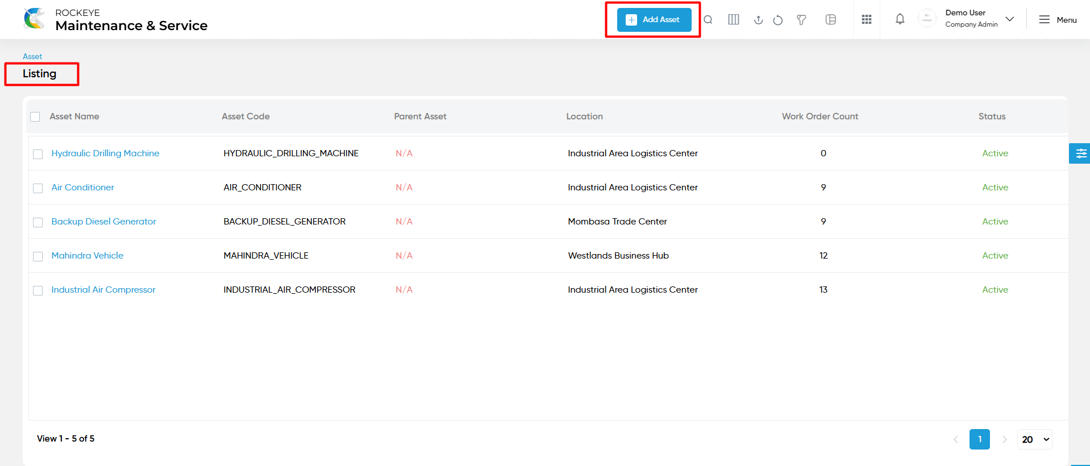Open the Mahindra Vehicle asset
This screenshot has width=1090, height=466.
coord(88,256)
